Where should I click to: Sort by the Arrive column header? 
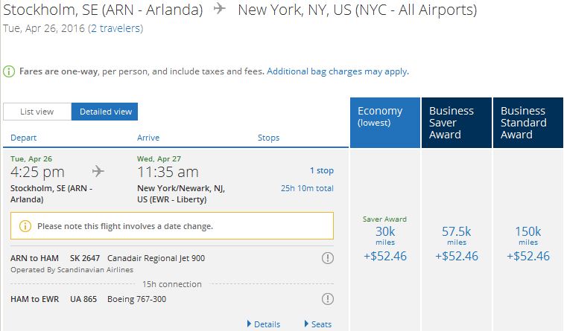(148, 138)
